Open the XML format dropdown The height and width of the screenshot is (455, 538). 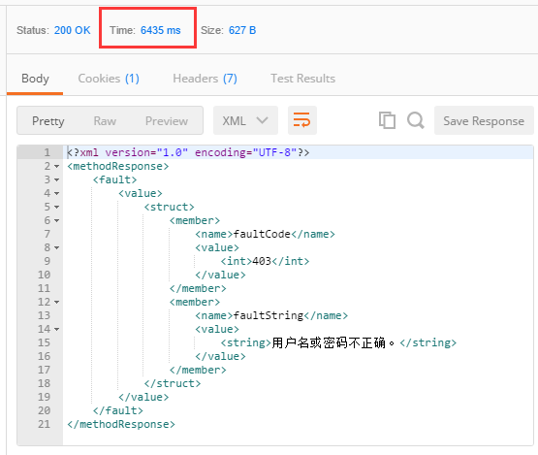[x=245, y=120]
